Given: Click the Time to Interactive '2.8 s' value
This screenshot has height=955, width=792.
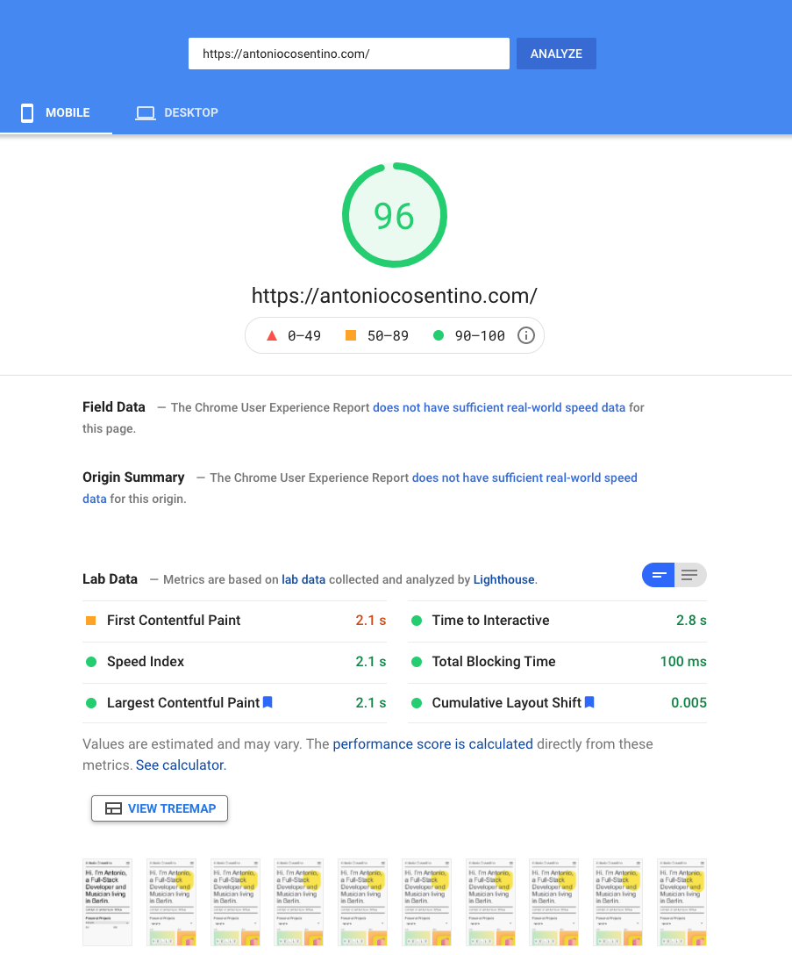Looking at the screenshot, I should (691, 620).
